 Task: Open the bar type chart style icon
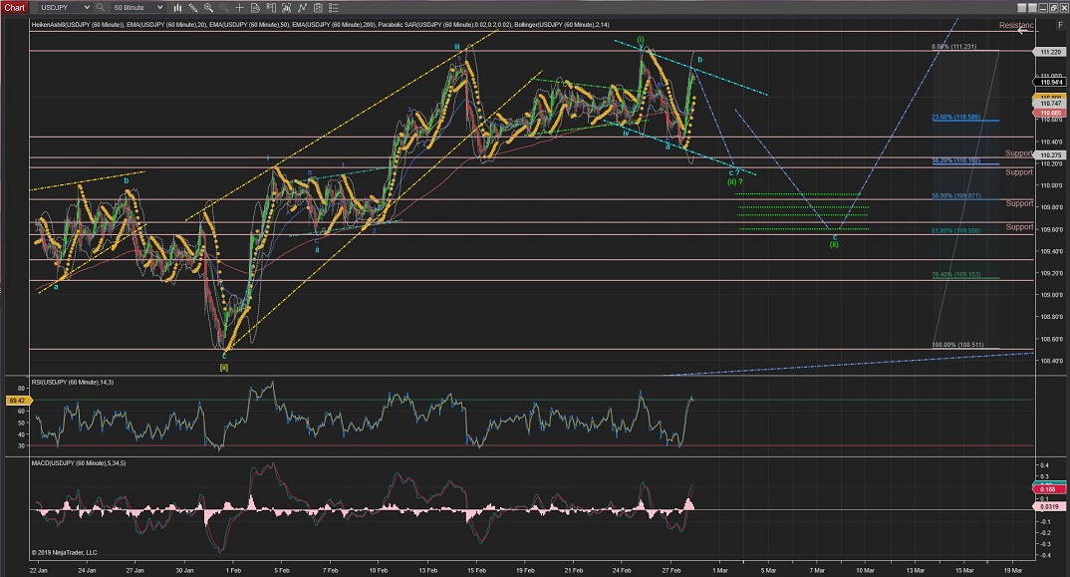pyautogui.click(x=177, y=8)
